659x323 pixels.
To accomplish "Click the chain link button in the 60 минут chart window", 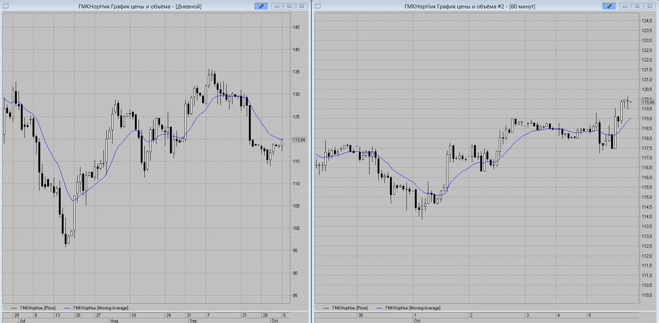I will click(609, 6).
